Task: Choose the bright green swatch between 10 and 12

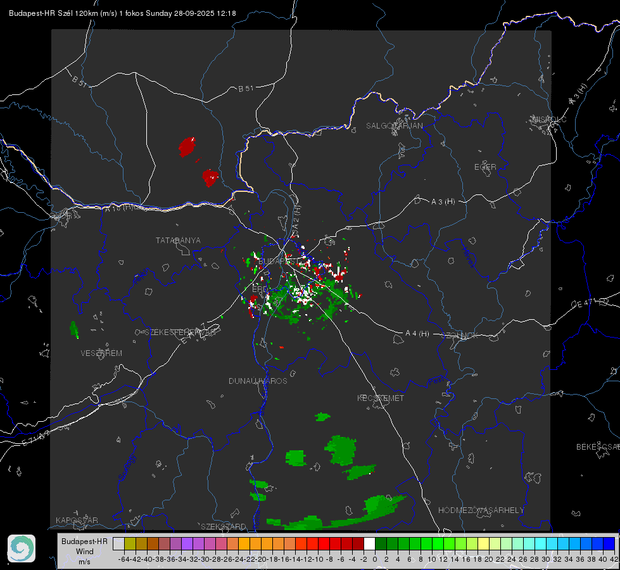Action: pyautogui.click(x=438, y=544)
